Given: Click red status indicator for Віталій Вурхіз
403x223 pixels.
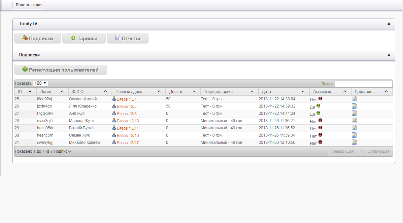Looking at the screenshot, I should (x=320, y=128).
